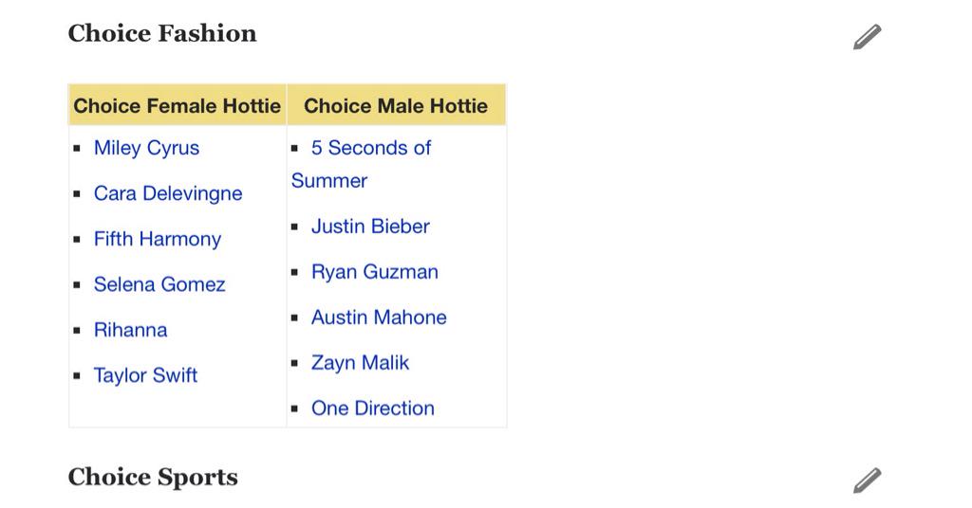Go to the Rihanna link
Image resolution: width=972 pixels, height=508 pixels.
(x=130, y=330)
